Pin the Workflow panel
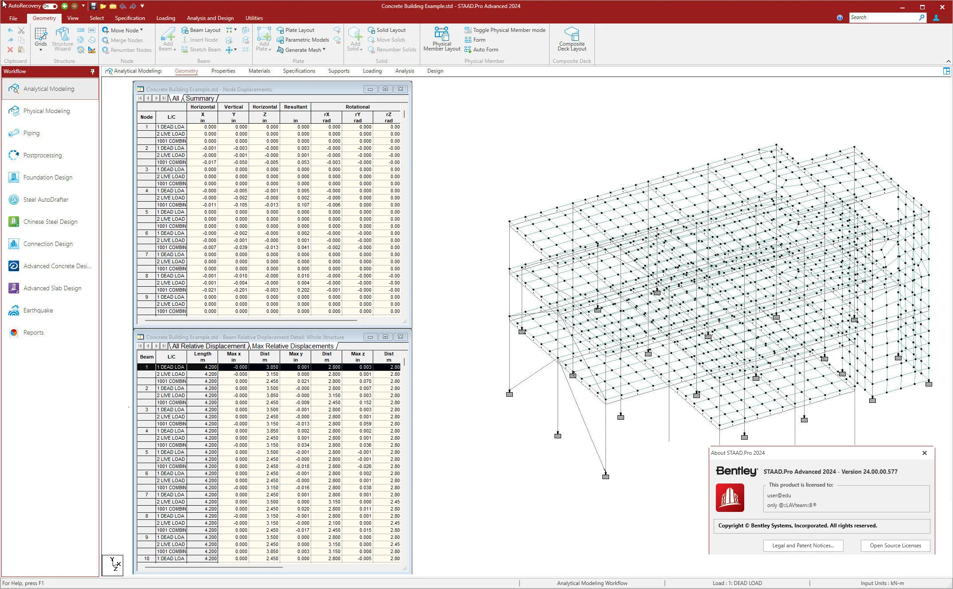 93,71
